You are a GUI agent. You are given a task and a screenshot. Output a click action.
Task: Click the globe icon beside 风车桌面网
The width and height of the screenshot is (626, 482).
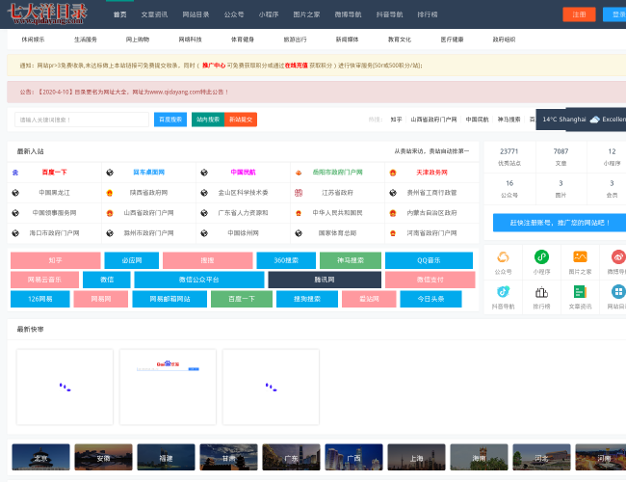(110, 173)
